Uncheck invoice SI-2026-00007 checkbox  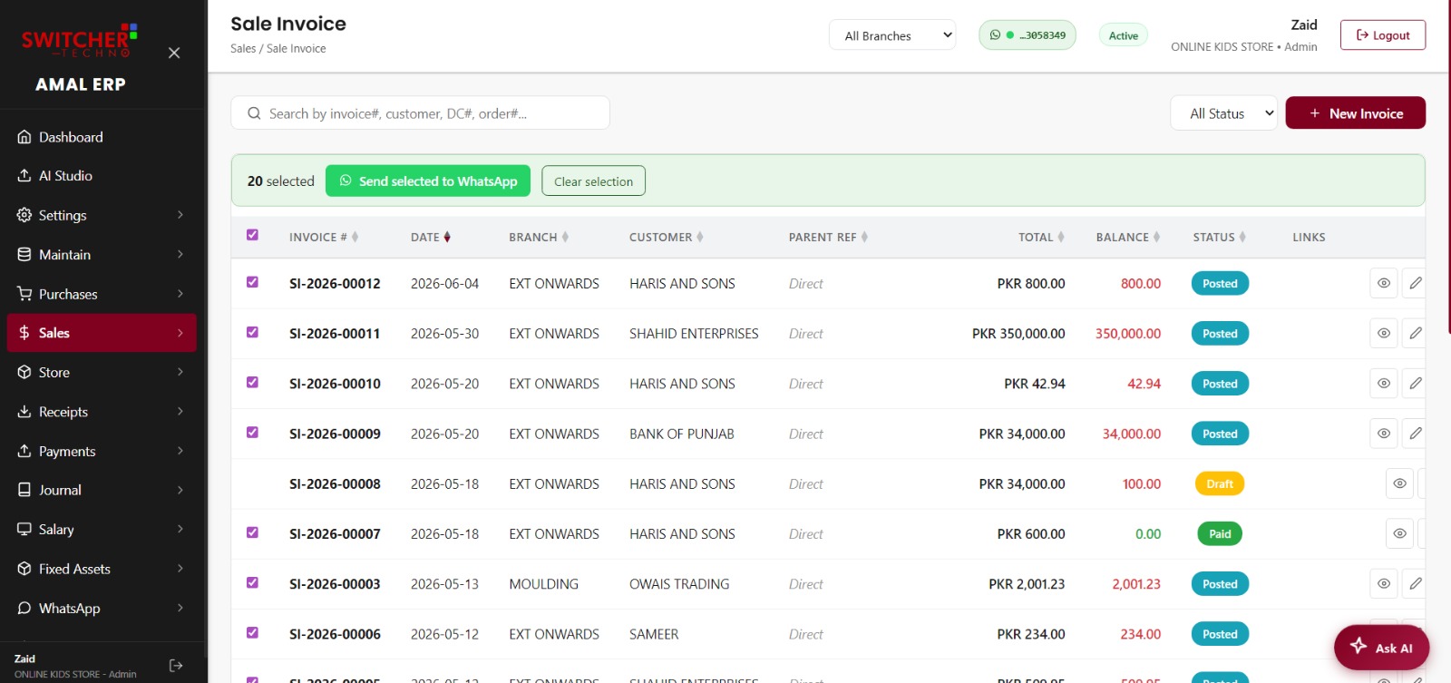click(252, 532)
